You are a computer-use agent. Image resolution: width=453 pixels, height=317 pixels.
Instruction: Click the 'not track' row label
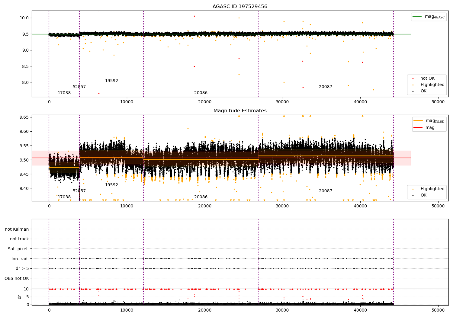(19, 239)
